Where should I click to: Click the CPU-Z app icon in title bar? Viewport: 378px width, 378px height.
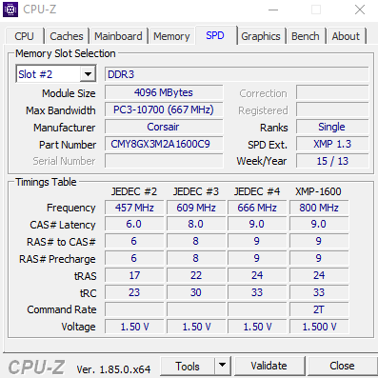pyautogui.click(x=10, y=10)
